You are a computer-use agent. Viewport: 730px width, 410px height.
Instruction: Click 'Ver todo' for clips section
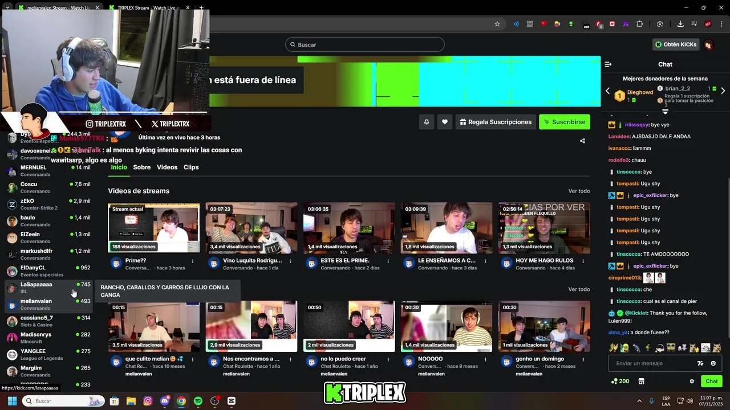click(579, 289)
